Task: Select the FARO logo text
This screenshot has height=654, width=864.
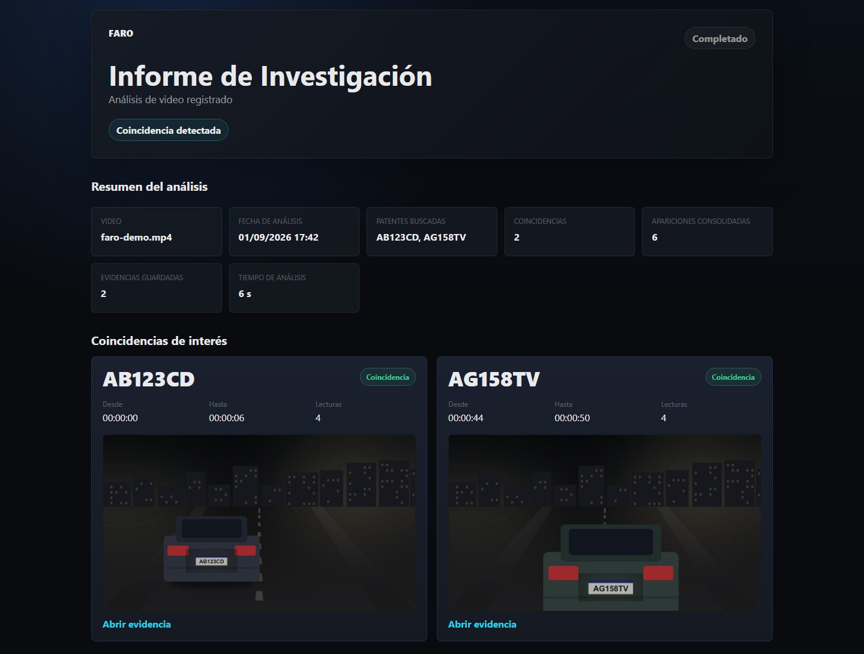Action: tap(121, 33)
